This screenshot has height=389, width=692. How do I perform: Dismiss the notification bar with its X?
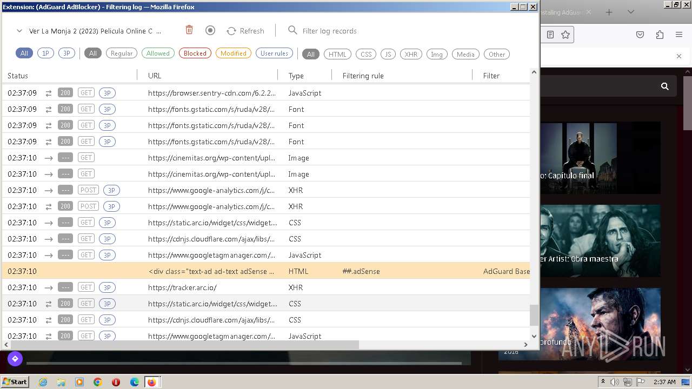[x=679, y=56]
